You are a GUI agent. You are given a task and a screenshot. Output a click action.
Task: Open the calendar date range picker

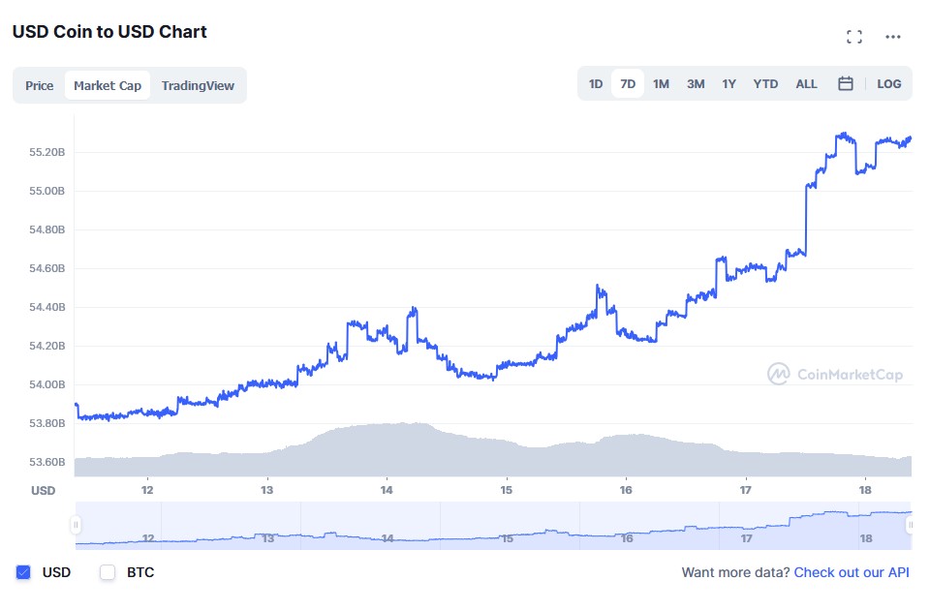point(845,83)
